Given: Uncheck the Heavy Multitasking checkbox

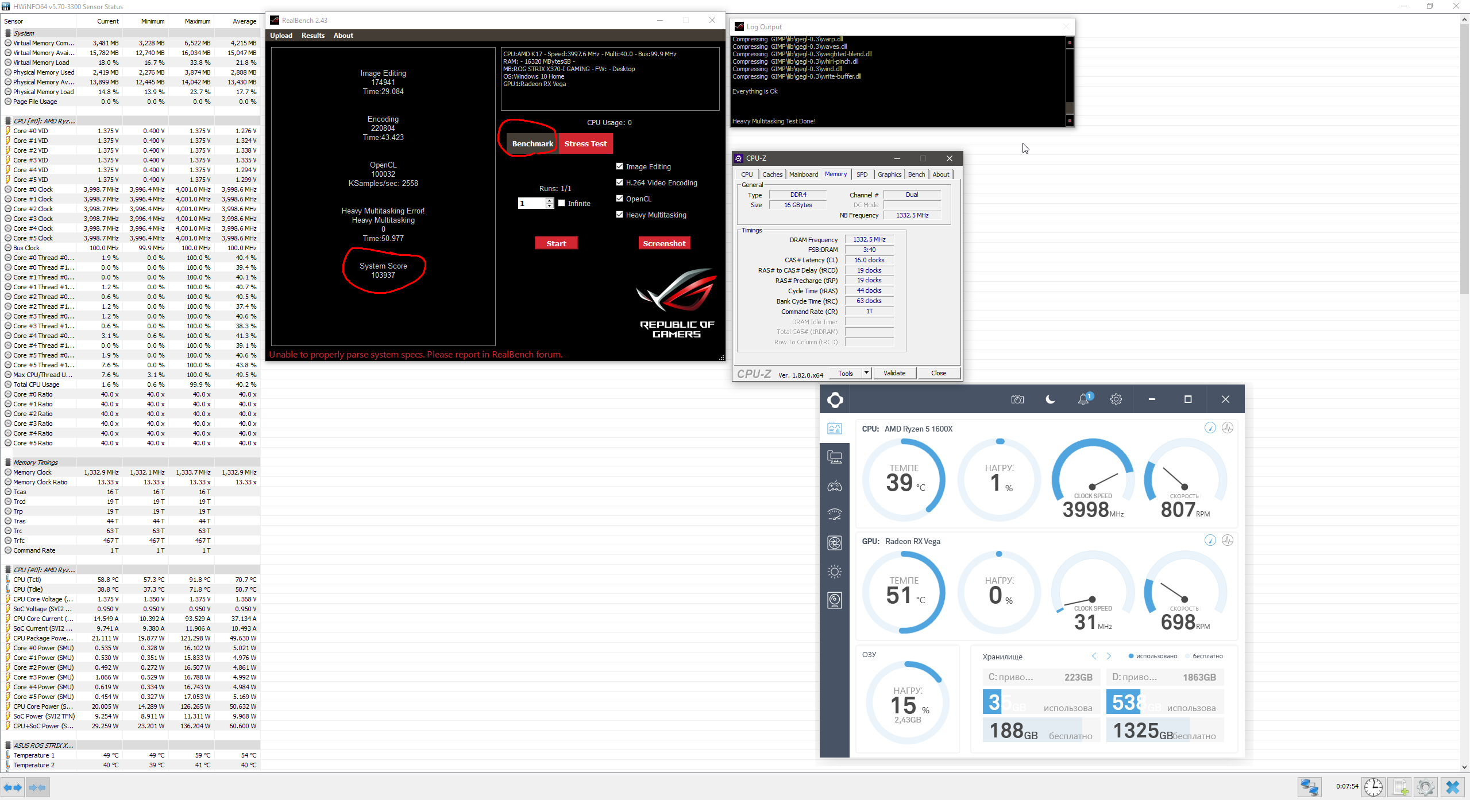Looking at the screenshot, I should [619, 215].
